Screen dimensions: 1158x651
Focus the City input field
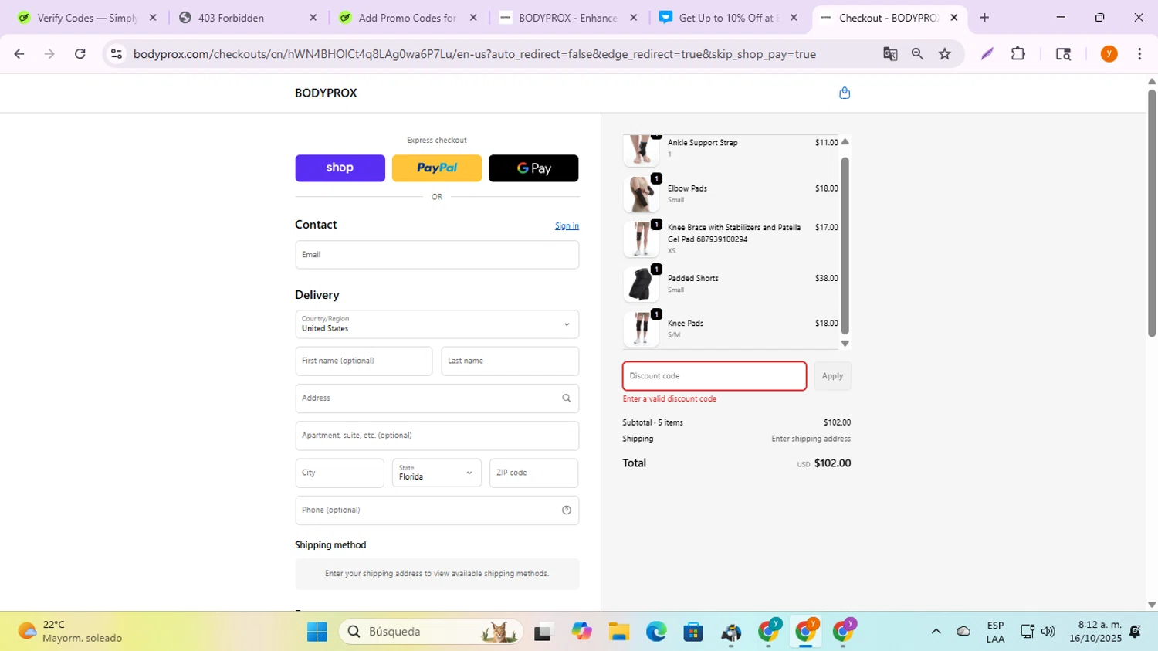pyautogui.click(x=340, y=473)
